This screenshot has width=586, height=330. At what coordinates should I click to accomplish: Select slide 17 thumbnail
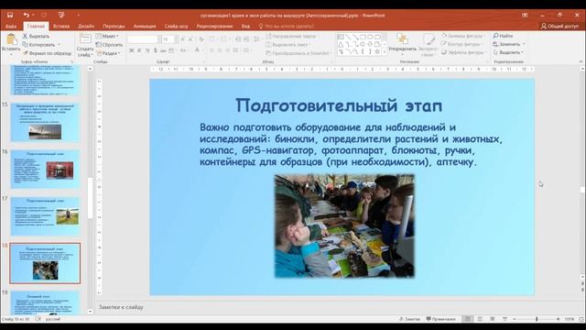(x=45, y=216)
